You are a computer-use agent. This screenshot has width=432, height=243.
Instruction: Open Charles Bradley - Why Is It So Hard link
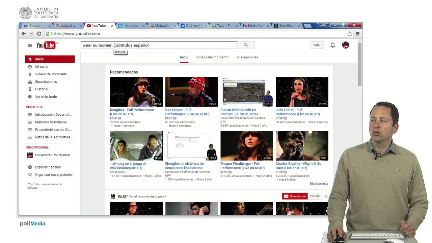(x=298, y=166)
